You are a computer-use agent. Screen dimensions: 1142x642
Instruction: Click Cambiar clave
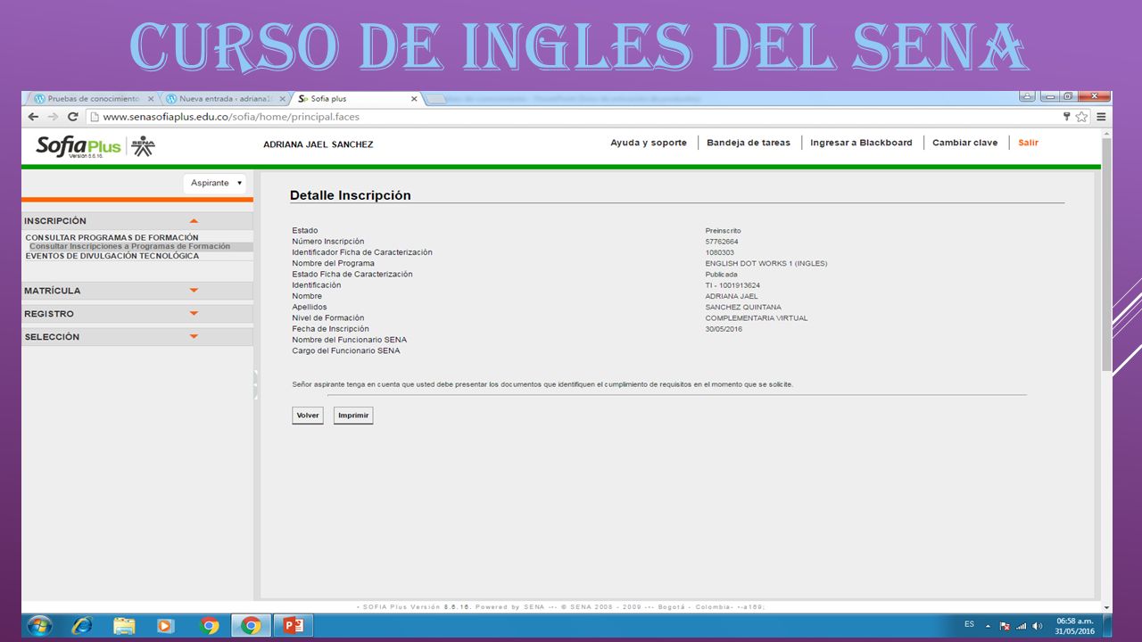tap(965, 143)
